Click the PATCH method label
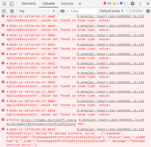 pos(14,120)
